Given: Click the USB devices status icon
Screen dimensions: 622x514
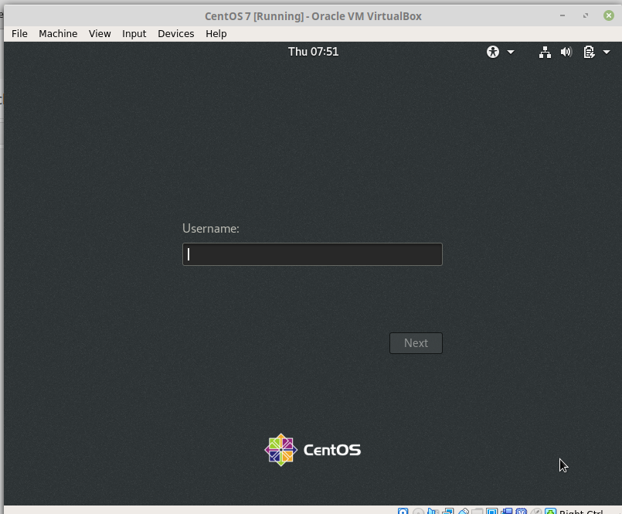Looking at the screenshot, I should (x=464, y=511).
